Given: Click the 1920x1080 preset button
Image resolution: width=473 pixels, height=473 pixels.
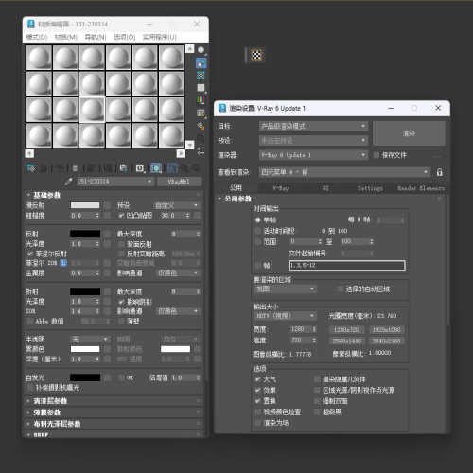Looking at the screenshot, I should click(387, 330).
